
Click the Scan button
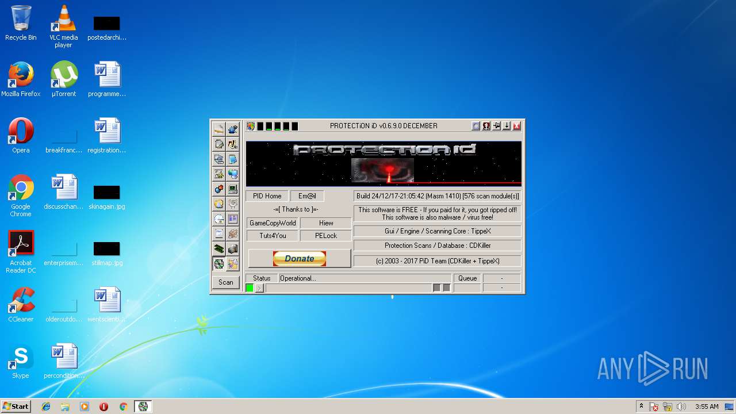(226, 282)
